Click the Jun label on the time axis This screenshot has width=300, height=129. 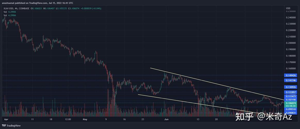[167, 120]
